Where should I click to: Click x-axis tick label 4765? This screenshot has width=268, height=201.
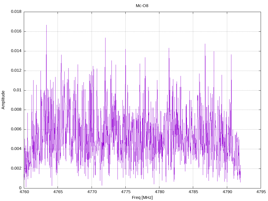[x=58, y=192]
